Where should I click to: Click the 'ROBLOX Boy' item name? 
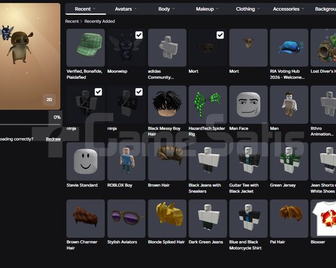[120, 185]
